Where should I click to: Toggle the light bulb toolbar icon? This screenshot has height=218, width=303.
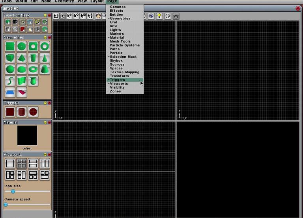pos(159,16)
